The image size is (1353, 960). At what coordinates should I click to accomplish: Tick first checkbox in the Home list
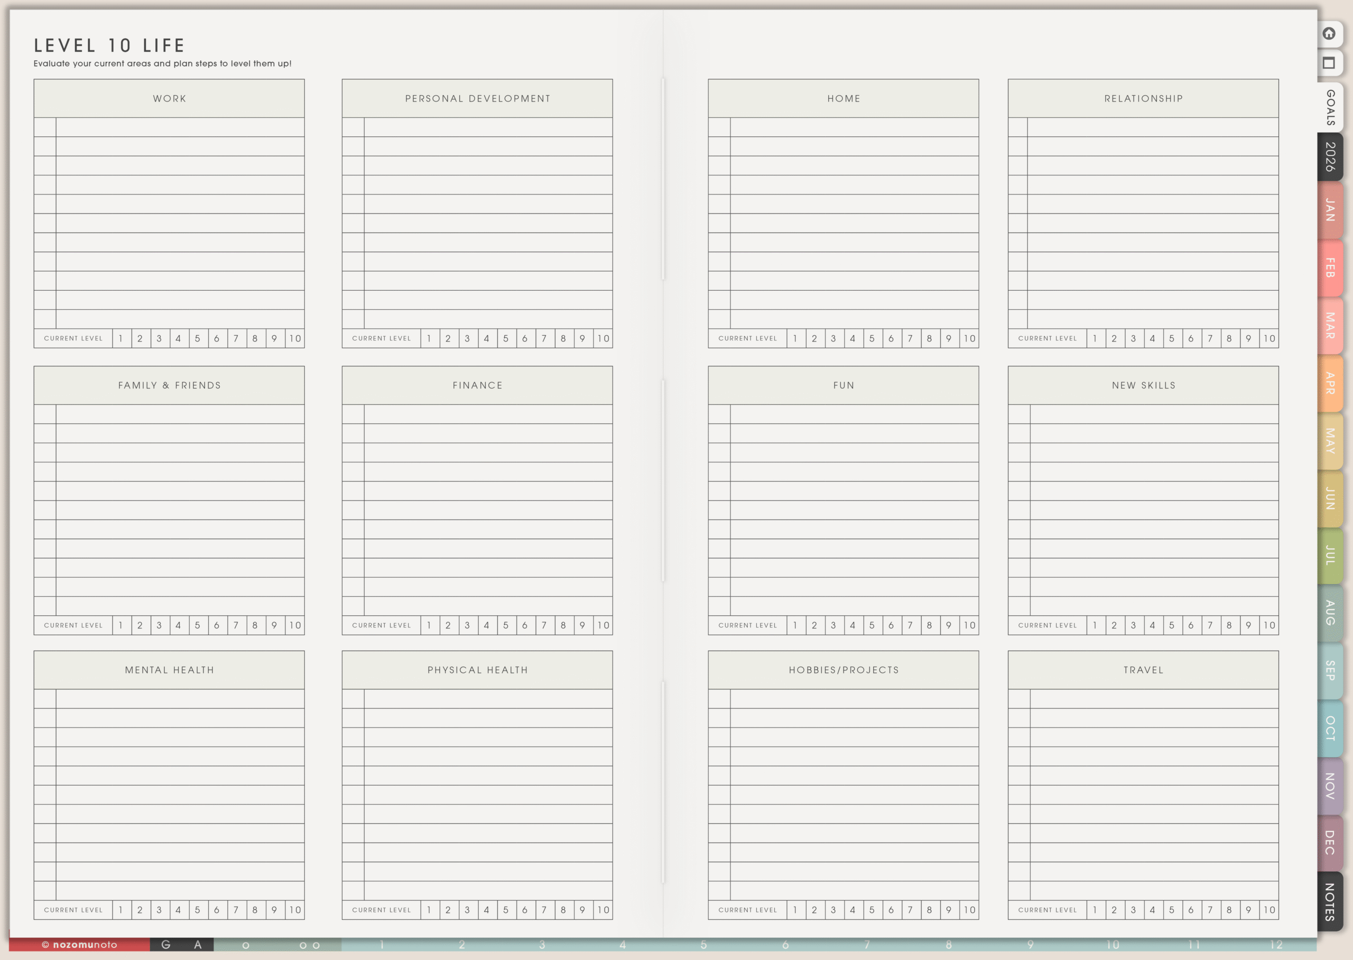pyautogui.click(x=719, y=128)
